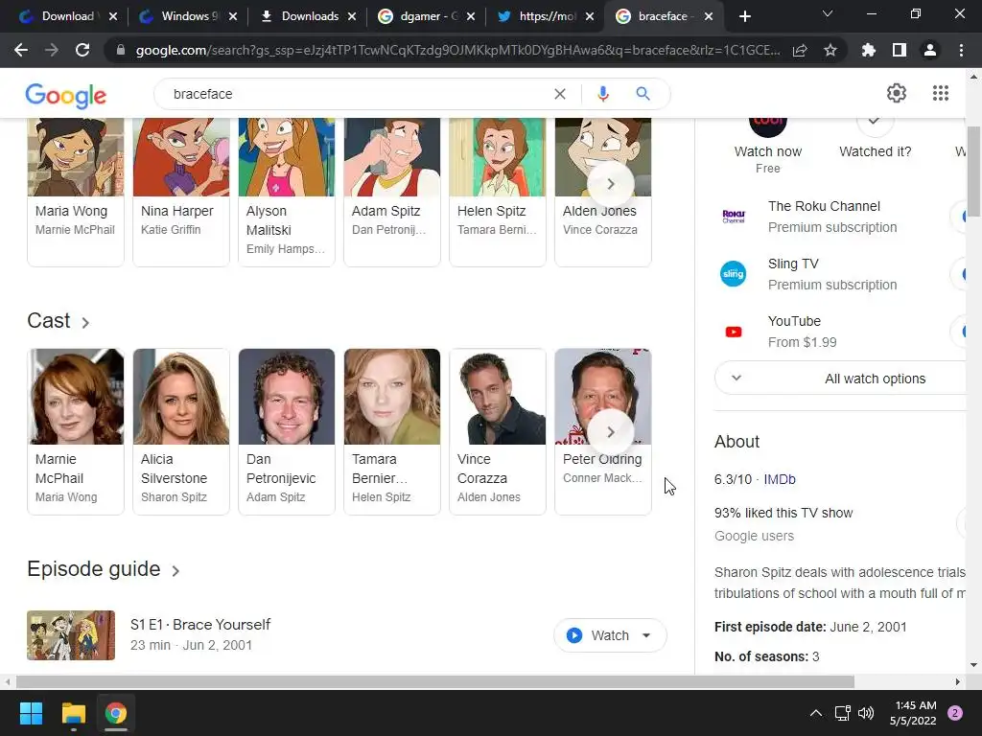Open Marnie McPhail cast card

point(75,432)
